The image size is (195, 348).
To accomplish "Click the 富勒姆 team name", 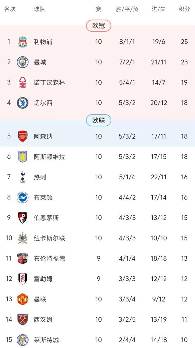I will (x=43, y=279).
